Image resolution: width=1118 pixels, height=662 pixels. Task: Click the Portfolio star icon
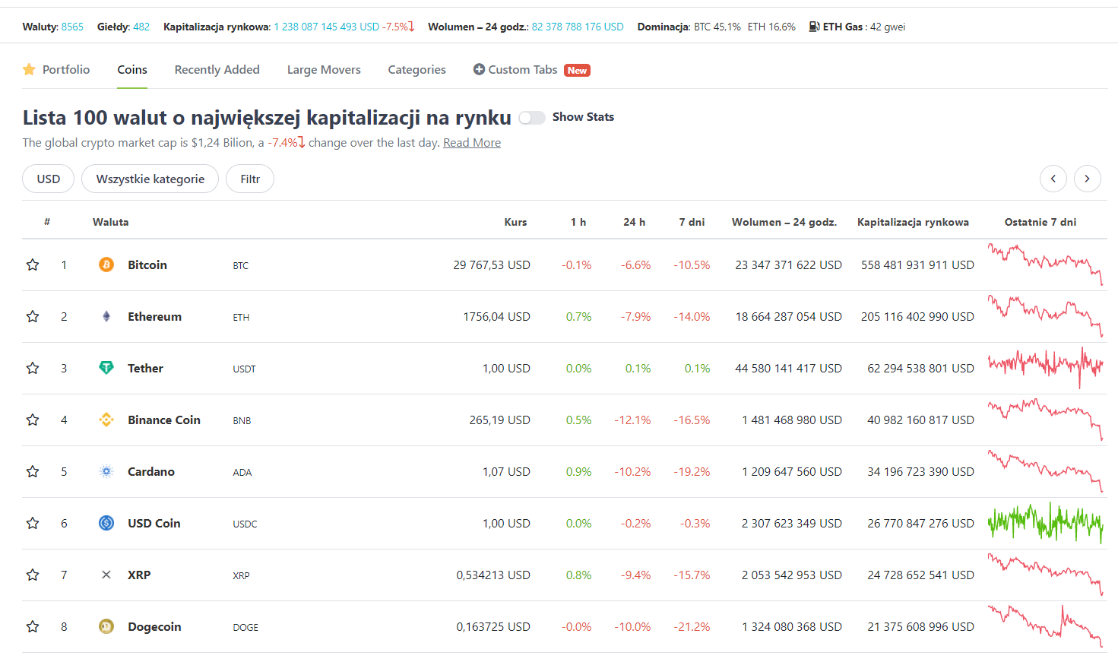click(30, 70)
